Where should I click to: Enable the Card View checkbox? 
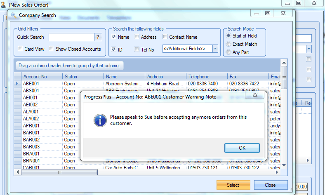[x=20, y=49]
